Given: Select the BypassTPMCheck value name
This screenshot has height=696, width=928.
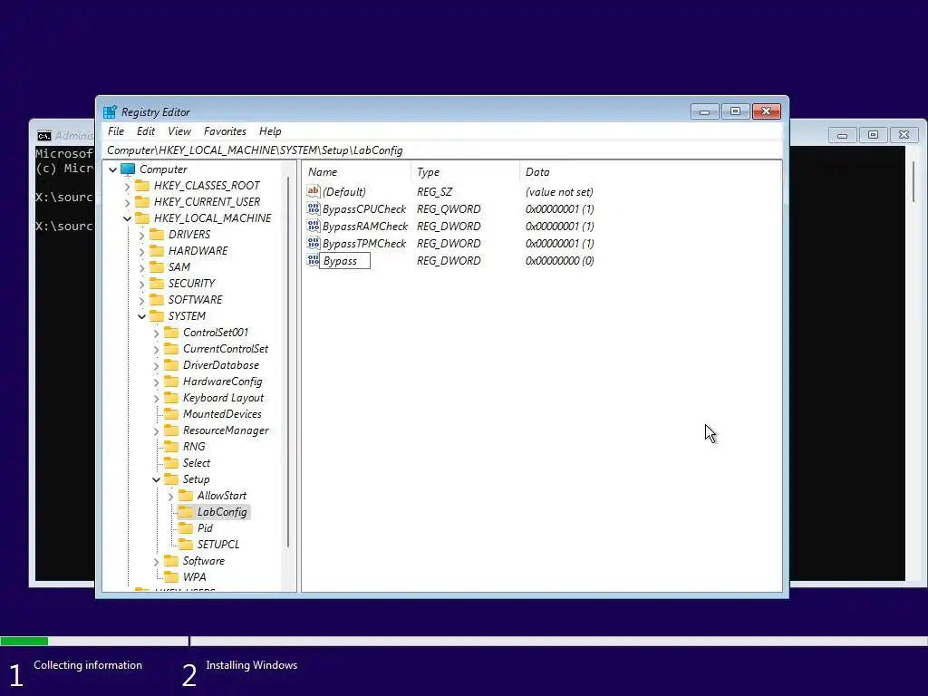Looking at the screenshot, I should coord(364,243).
